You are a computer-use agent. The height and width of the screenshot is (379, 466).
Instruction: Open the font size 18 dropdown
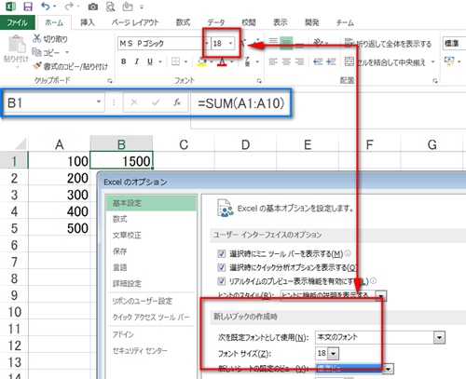[230, 44]
